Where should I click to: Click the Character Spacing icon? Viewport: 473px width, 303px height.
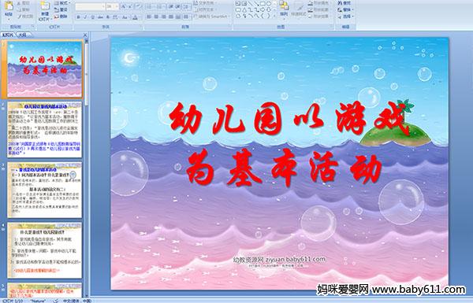coord(115,17)
